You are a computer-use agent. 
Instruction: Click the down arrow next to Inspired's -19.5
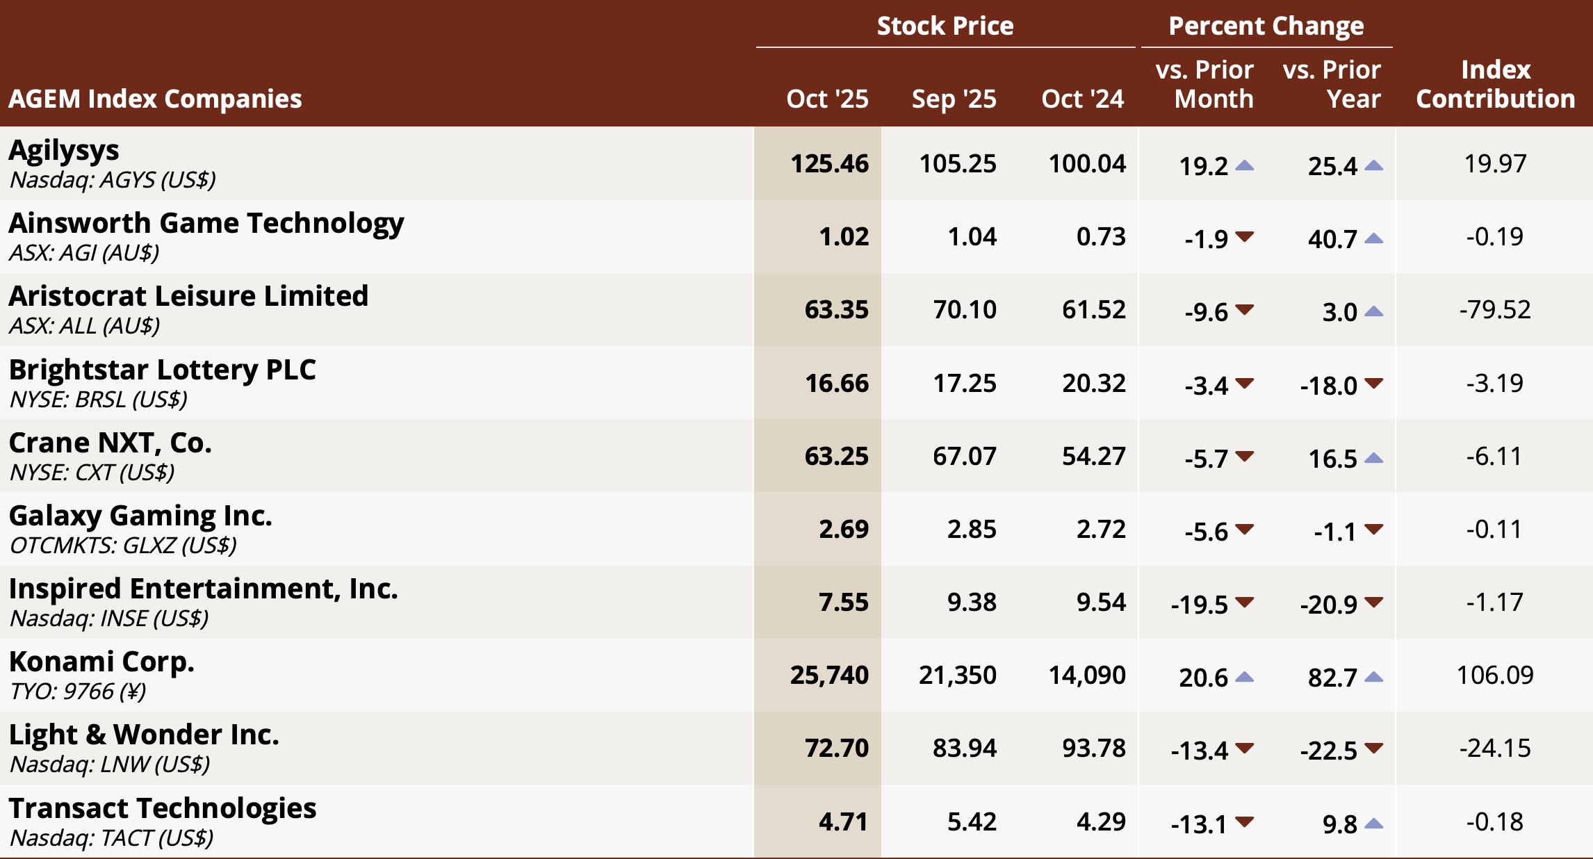(x=1245, y=603)
